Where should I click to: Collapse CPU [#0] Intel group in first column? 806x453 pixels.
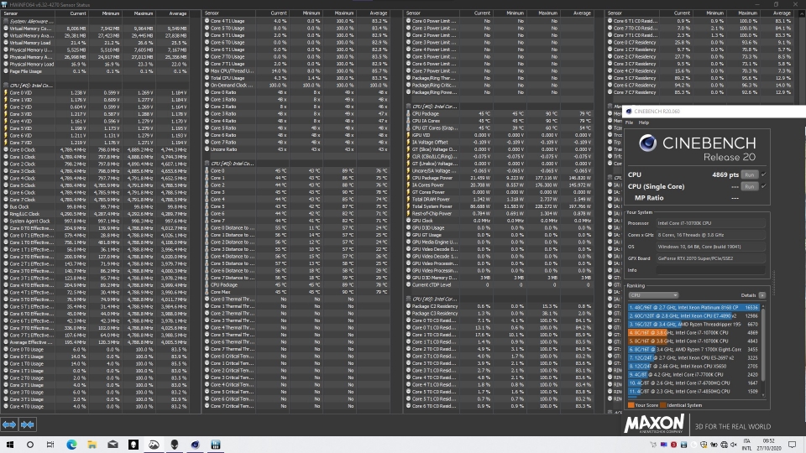click(x=6, y=86)
